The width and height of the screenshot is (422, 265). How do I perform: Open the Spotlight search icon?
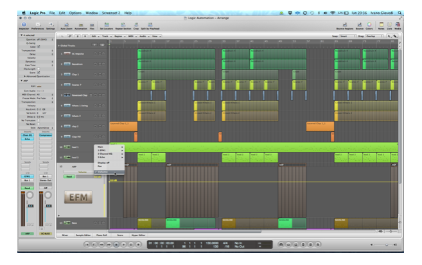400,13
